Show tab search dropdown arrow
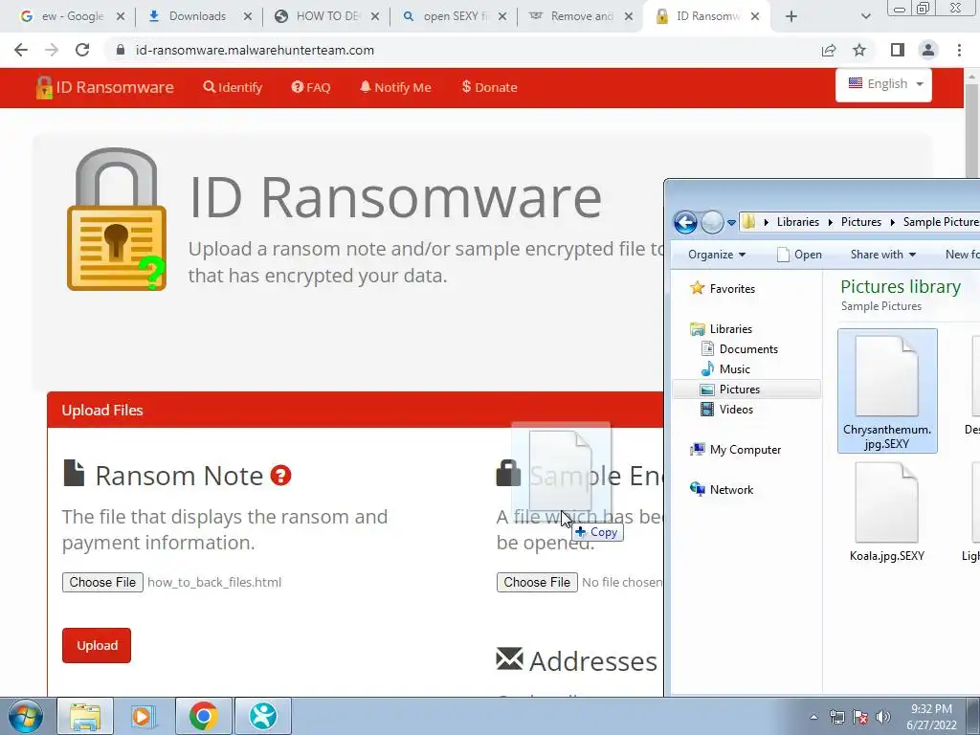Viewport: 980px width, 735px height. click(865, 16)
